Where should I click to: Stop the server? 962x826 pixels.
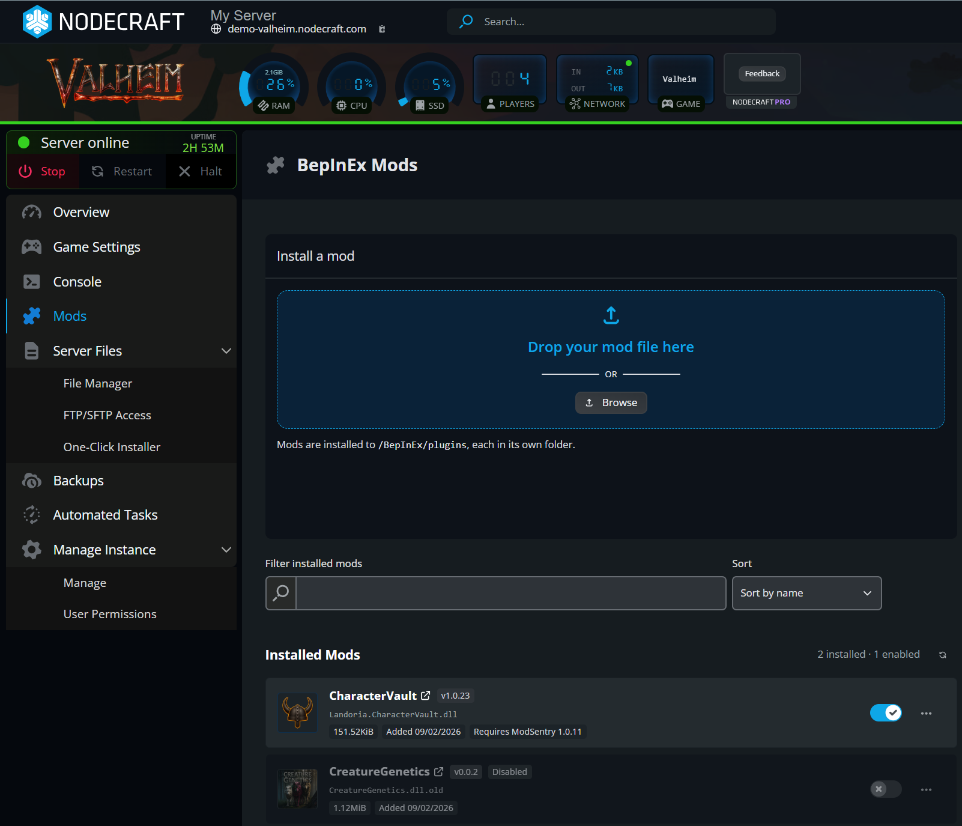click(43, 171)
